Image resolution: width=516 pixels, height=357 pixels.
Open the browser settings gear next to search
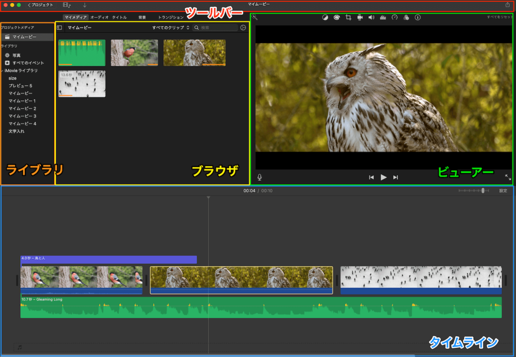click(x=243, y=28)
